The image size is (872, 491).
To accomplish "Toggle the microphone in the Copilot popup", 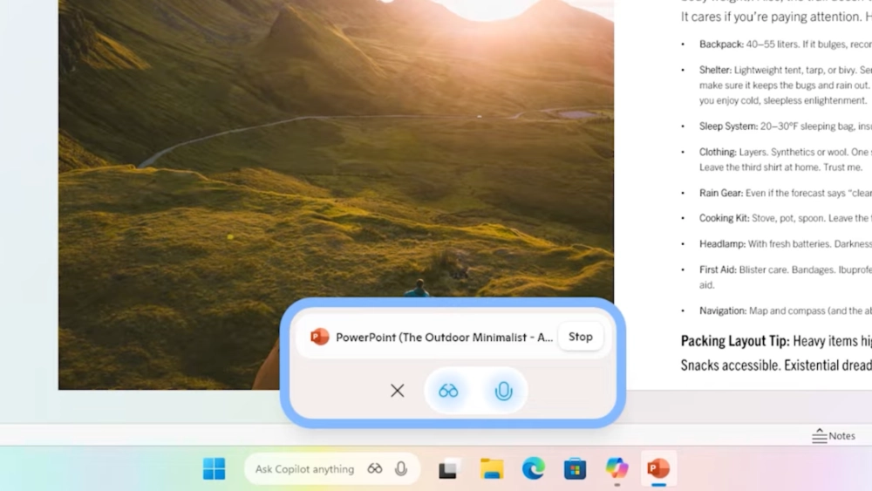I will coord(503,391).
